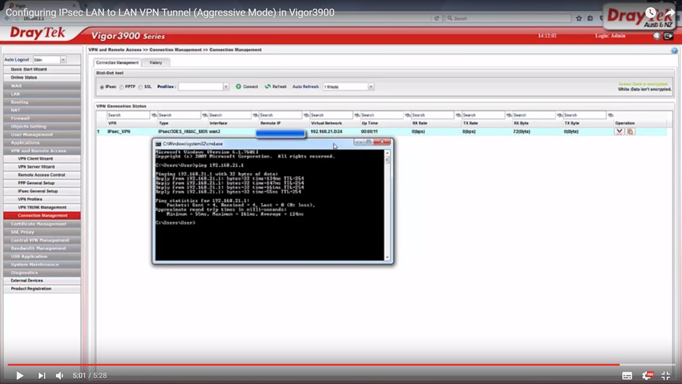682x384 pixels.
Task: Click the green Connect icon
Action: tap(239, 86)
